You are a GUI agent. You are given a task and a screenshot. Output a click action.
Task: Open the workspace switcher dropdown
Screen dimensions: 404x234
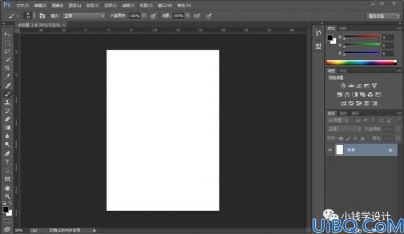tap(383, 16)
